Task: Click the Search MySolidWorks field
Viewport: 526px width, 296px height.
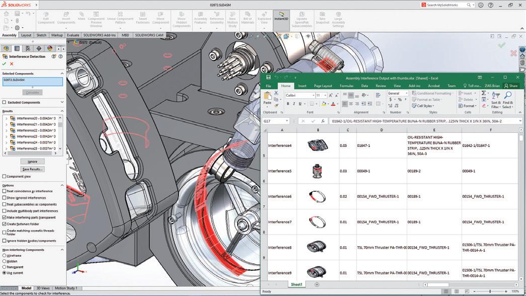Action: pos(446,5)
